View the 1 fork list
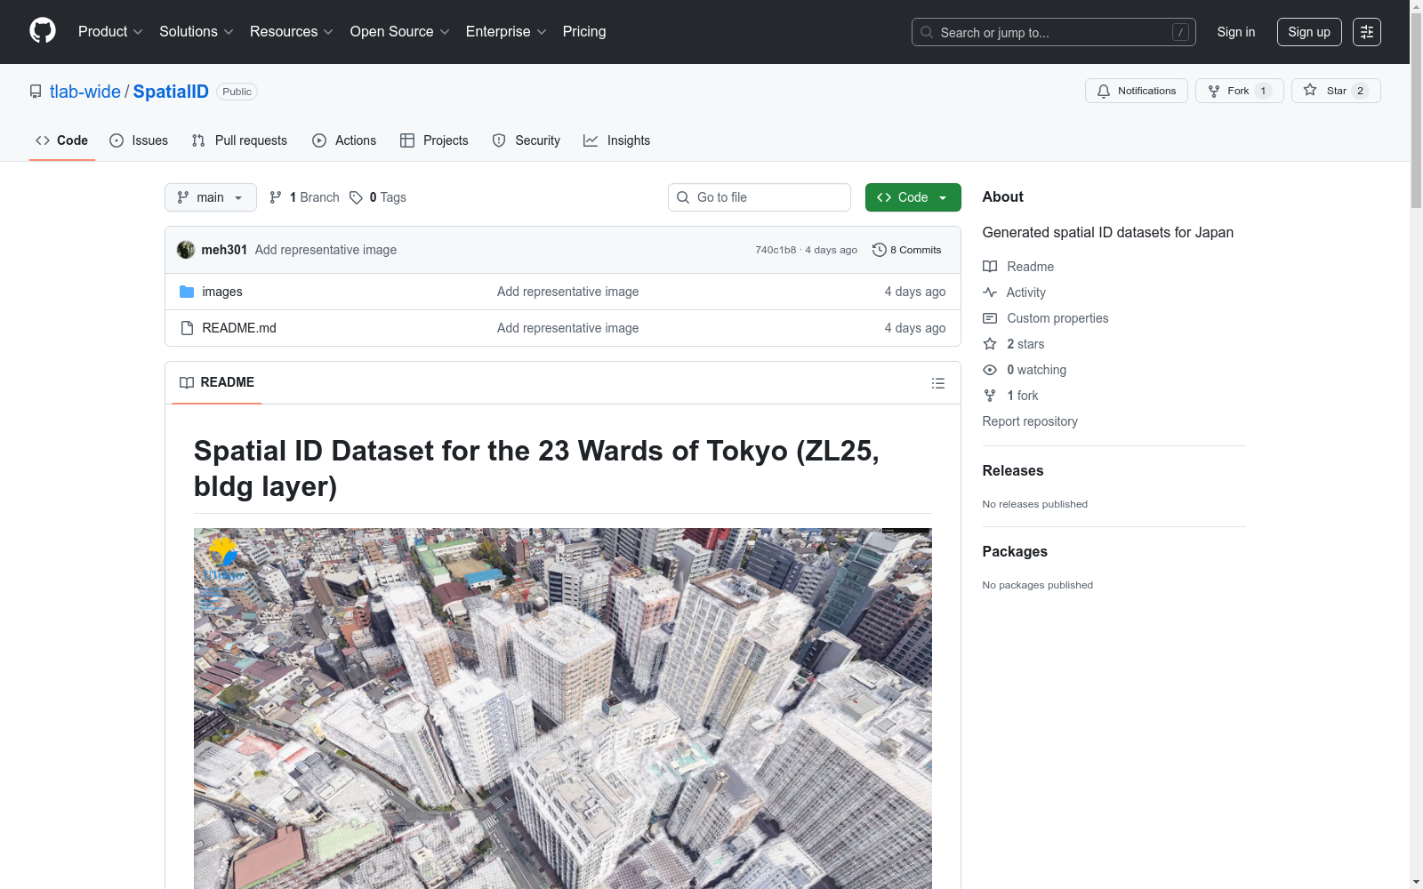The image size is (1423, 889). pos(1010,396)
